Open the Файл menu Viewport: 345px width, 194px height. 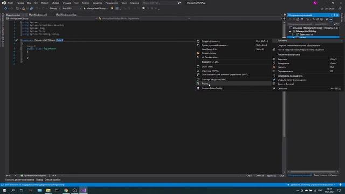click(11, 3)
